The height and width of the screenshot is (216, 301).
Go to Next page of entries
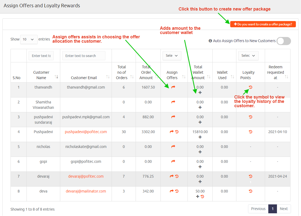(x=284, y=209)
